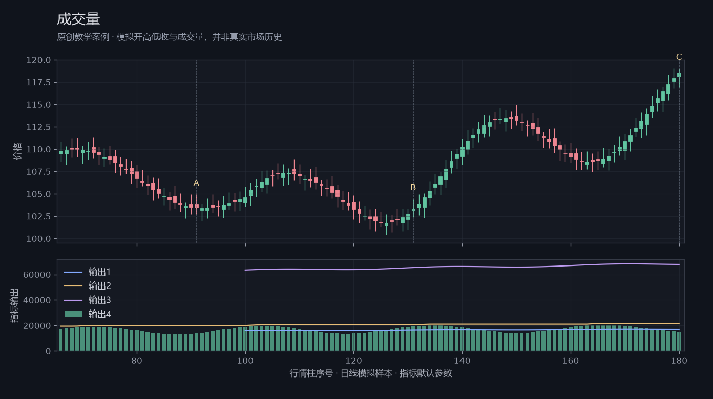Click the x-axis caption starting with 行情柱序号
Screen dimensions: 713x399
[371, 373]
